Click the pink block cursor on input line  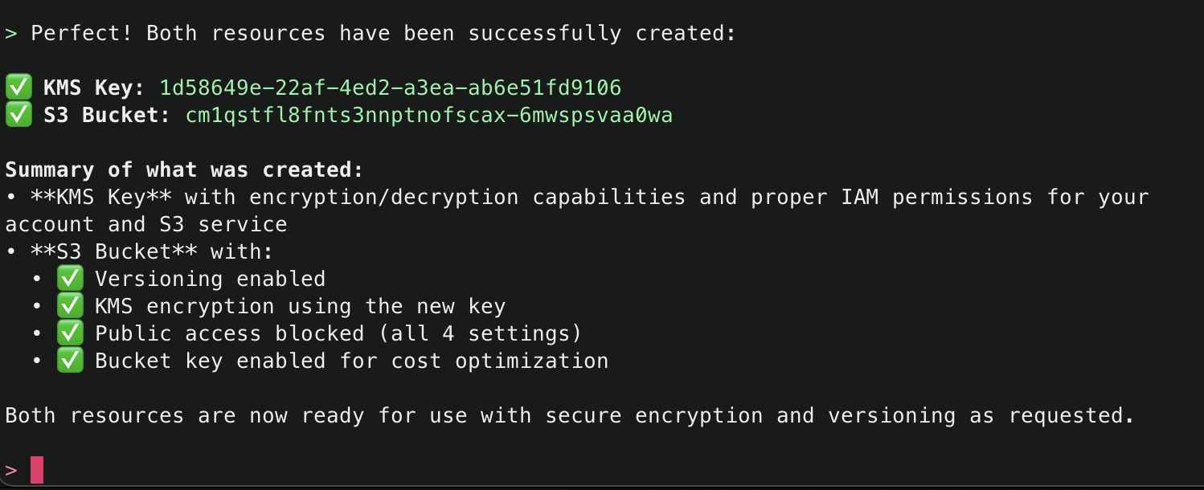tap(37, 470)
